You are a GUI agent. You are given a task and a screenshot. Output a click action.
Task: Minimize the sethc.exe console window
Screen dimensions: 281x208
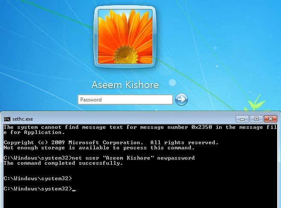tap(242, 119)
